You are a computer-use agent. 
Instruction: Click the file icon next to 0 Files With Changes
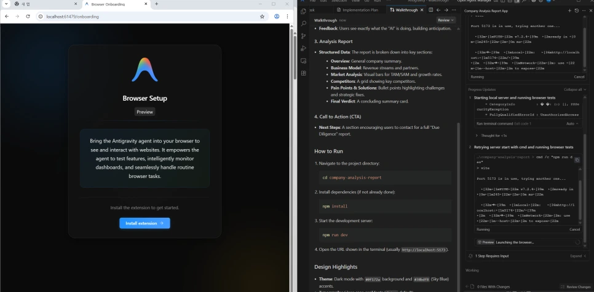(x=472, y=286)
